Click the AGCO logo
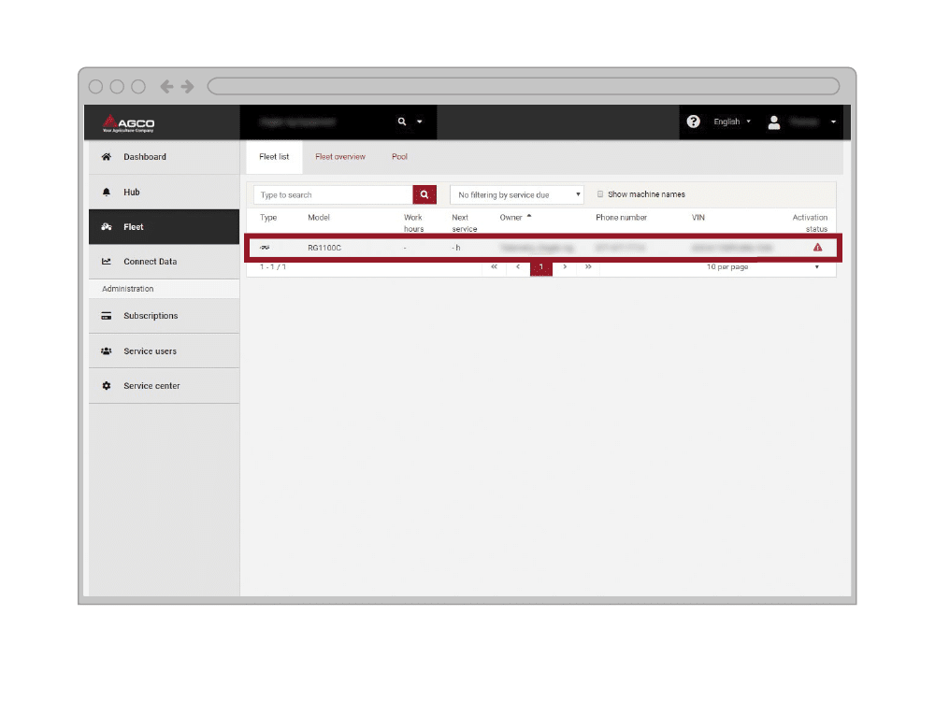Viewport: 935px width, 701px height. click(128, 122)
